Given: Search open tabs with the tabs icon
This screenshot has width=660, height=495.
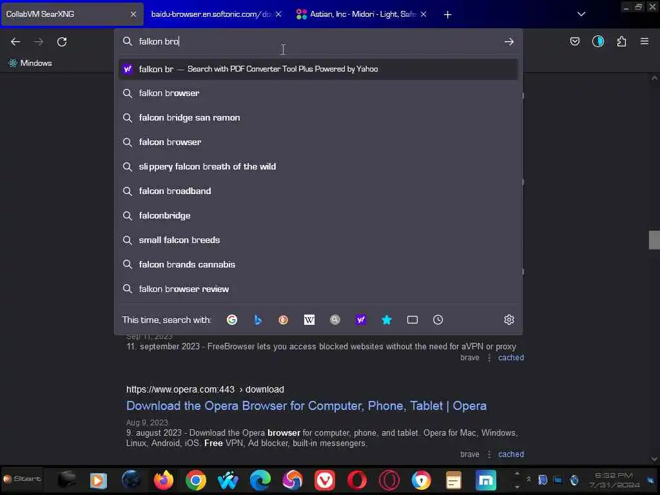Looking at the screenshot, I should coord(412,320).
